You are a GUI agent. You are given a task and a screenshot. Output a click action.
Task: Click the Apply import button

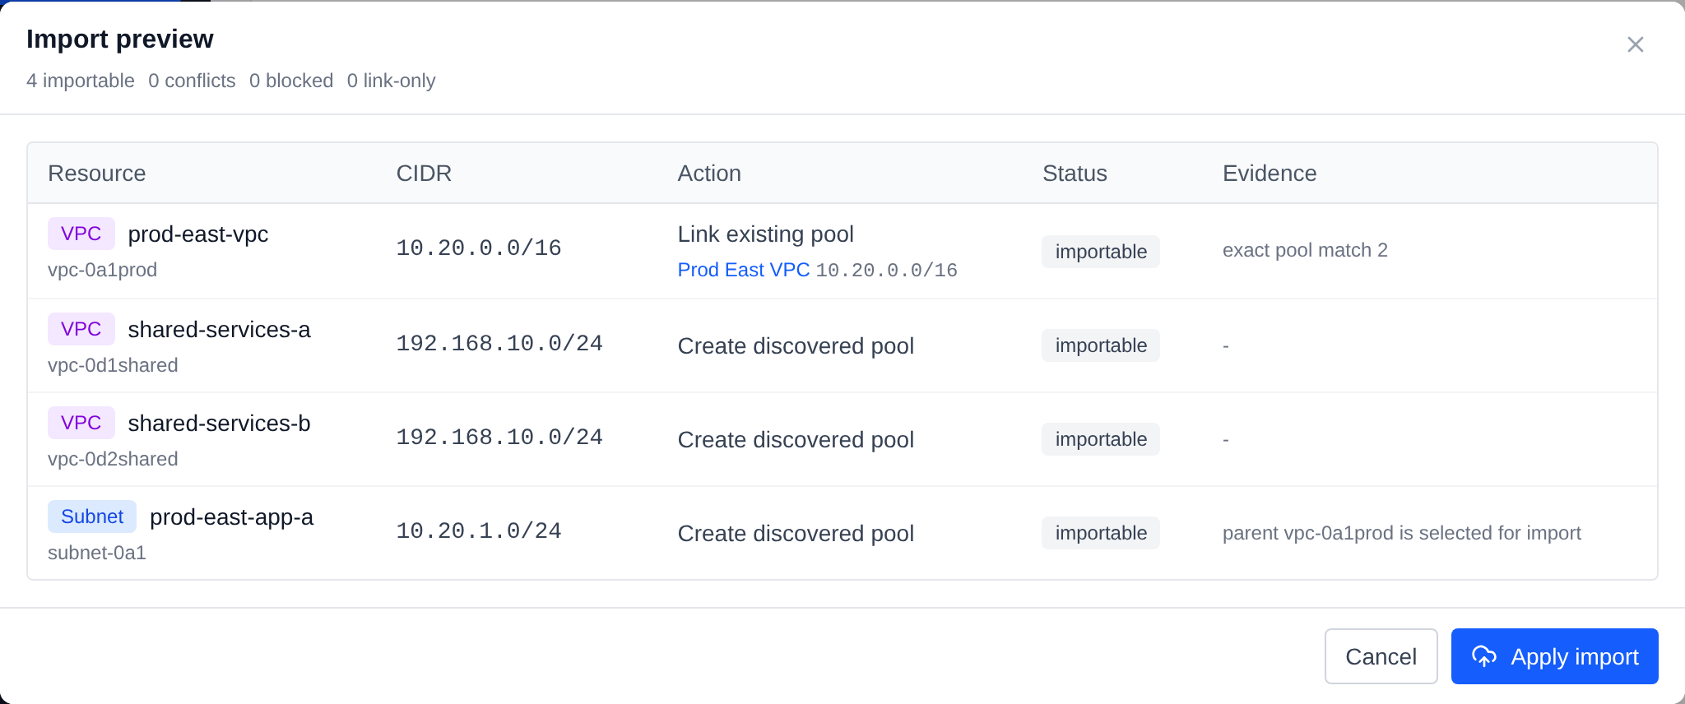pyautogui.click(x=1554, y=656)
